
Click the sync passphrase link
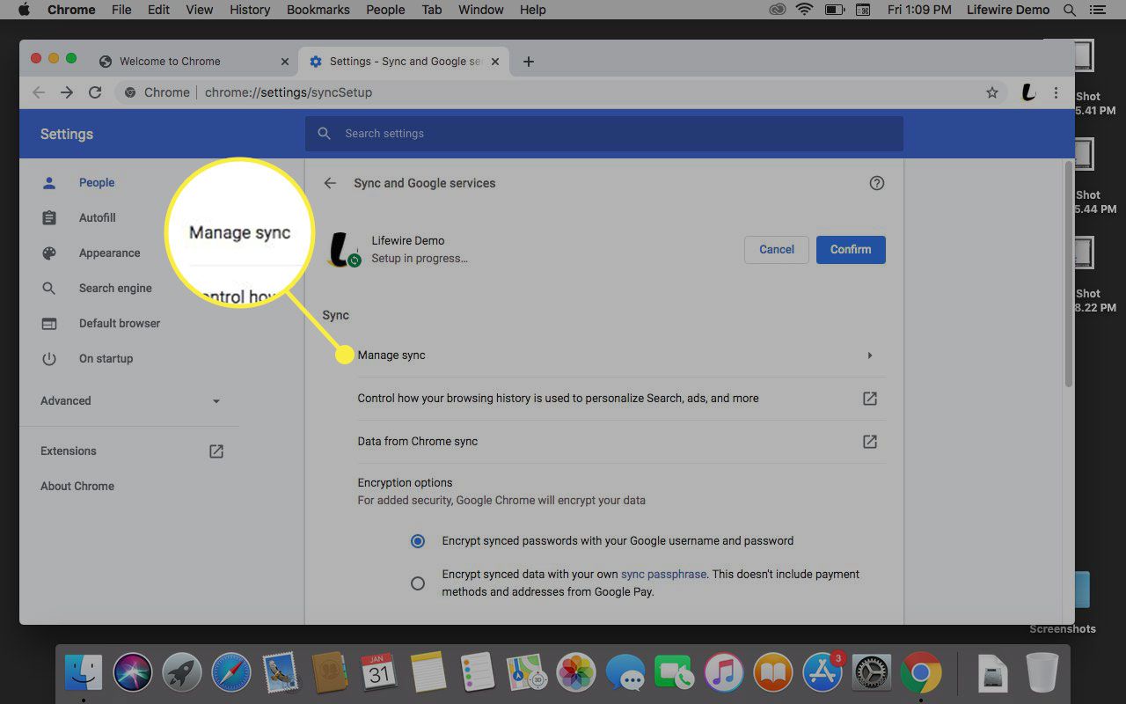pos(663,574)
